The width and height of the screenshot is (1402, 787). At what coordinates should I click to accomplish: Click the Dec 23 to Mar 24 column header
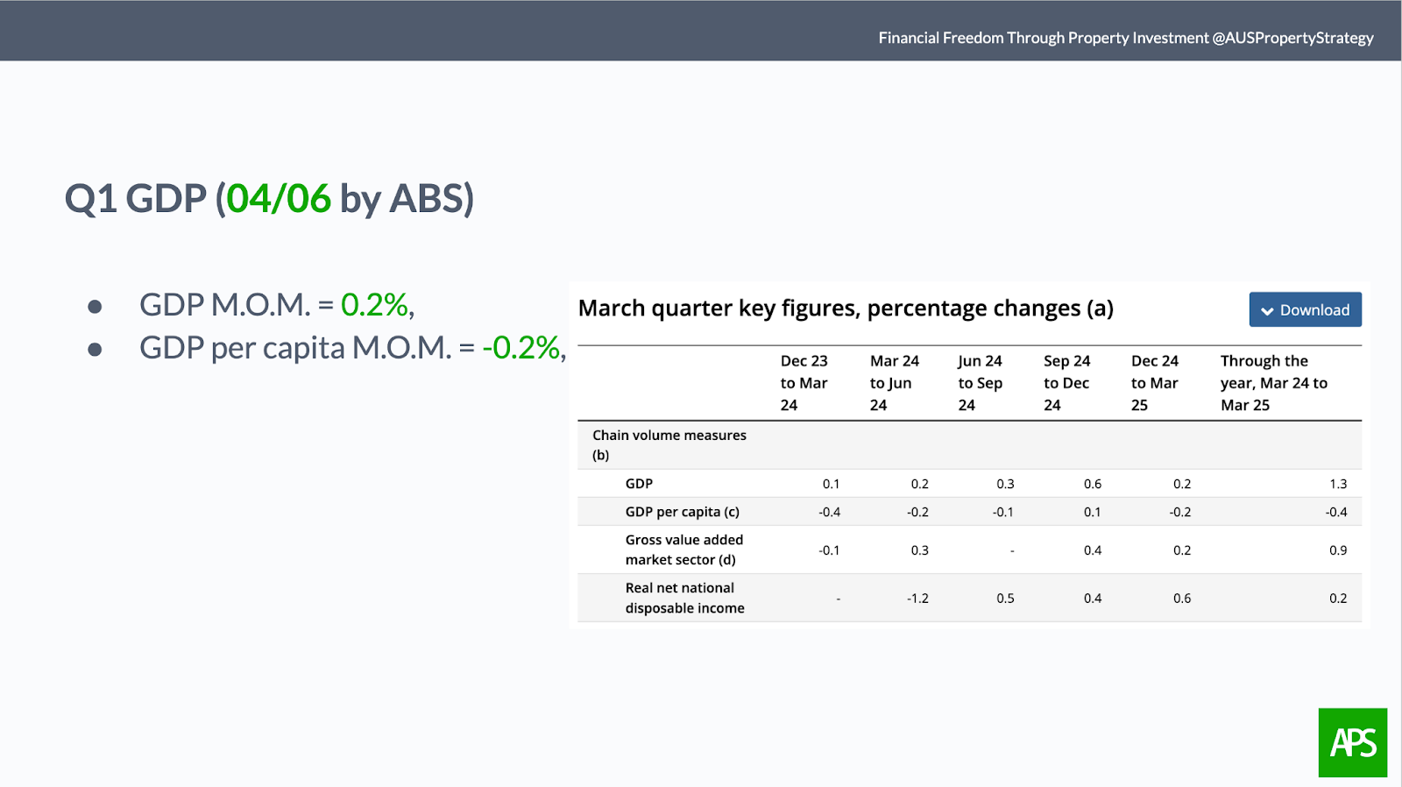coord(804,383)
